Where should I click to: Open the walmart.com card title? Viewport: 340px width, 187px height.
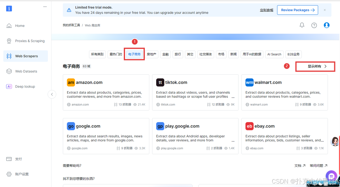[268, 82]
